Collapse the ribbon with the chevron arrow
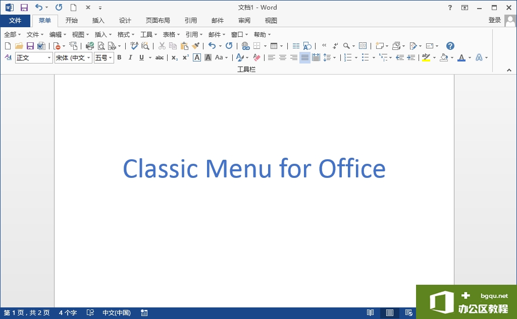This screenshot has width=517, height=319. click(509, 70)
